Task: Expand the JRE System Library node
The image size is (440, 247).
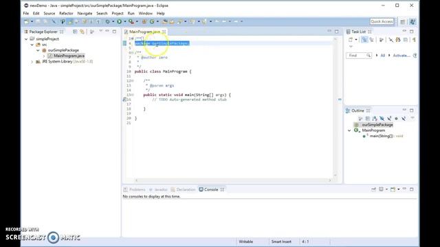Action: point(32,61)
